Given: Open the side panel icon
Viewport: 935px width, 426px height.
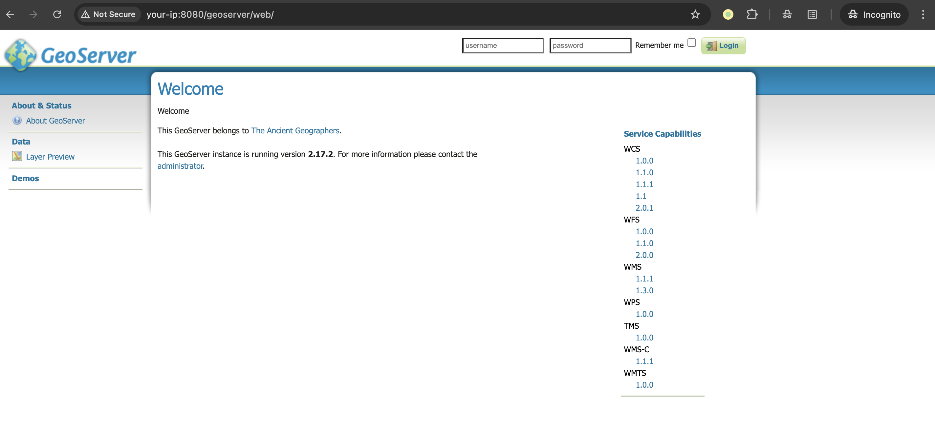Looking at the screenshot, I should click(x=812, y=14).
